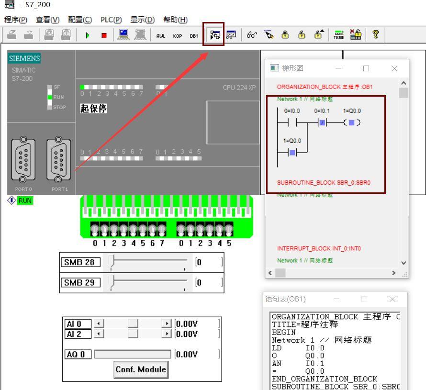Click the Load Program toolbar icon
Viewport: 426px width, 390px height.
pos(11,35)
